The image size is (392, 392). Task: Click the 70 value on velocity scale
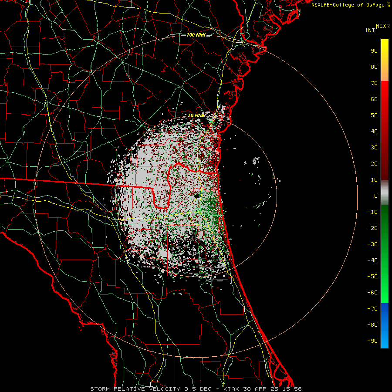pos(374,83)
